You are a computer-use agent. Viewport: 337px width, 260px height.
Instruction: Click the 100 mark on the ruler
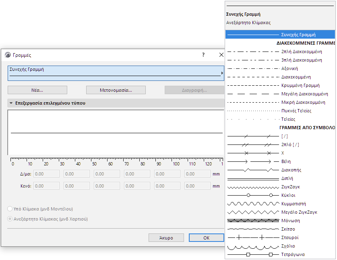[x=176, y=164]
